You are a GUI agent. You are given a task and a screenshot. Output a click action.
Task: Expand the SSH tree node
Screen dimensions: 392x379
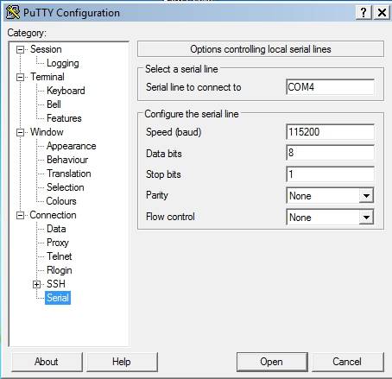tap(36, 284)
